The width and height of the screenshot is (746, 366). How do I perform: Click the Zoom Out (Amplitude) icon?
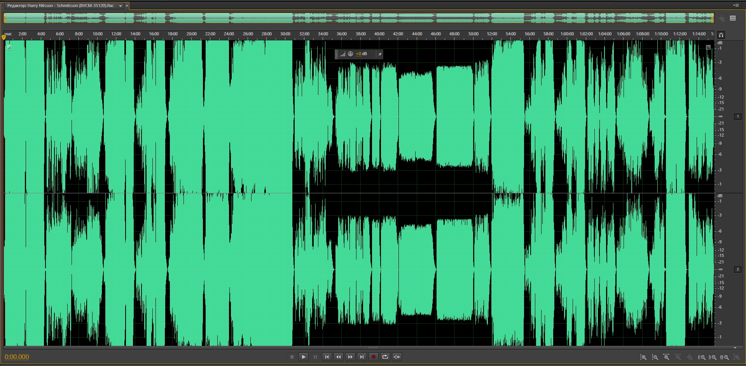click(655, 357)
